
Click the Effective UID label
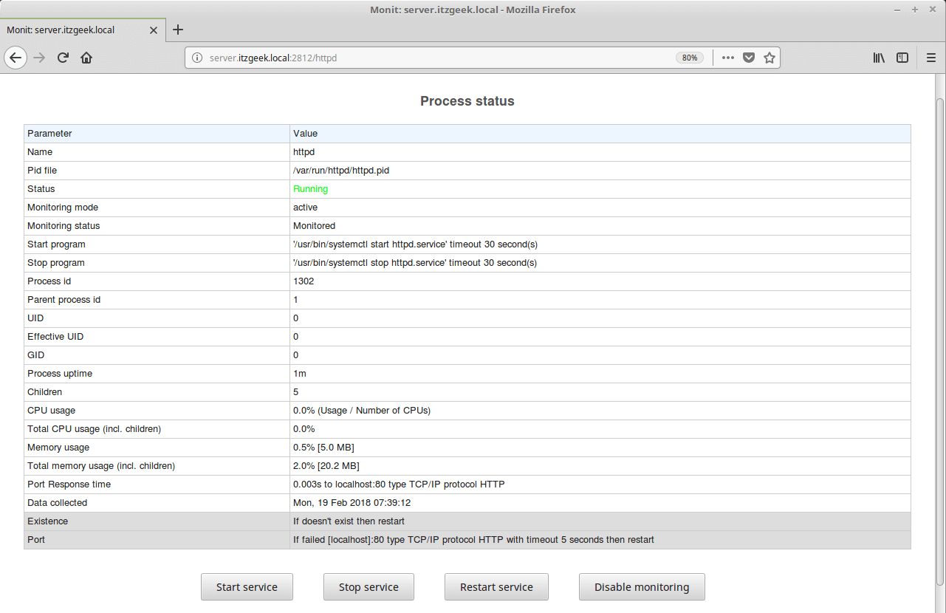coord(55,337)
